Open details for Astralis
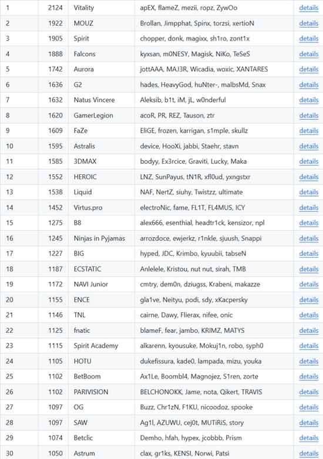Screen dimensions: 323x459 pos(309,146)
